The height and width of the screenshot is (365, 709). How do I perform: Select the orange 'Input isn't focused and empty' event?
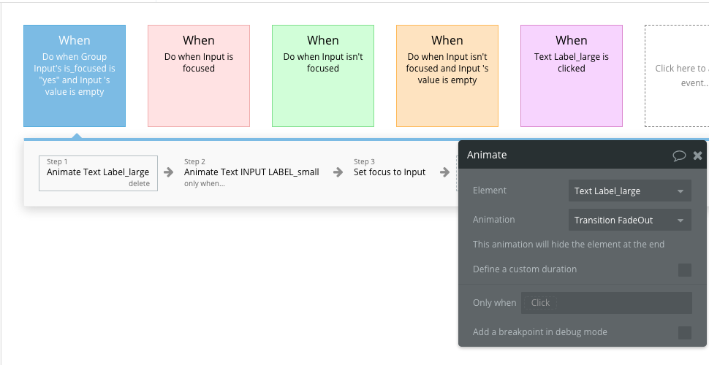point(447,76)
